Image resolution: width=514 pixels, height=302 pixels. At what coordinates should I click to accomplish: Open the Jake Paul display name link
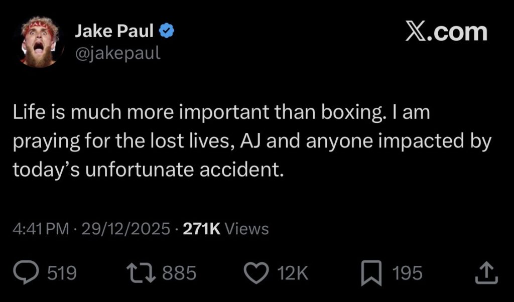114,32
